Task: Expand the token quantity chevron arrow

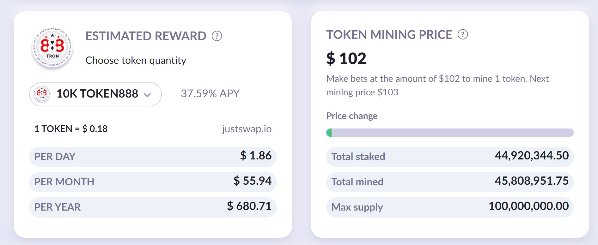Action: tap(147, 94)
